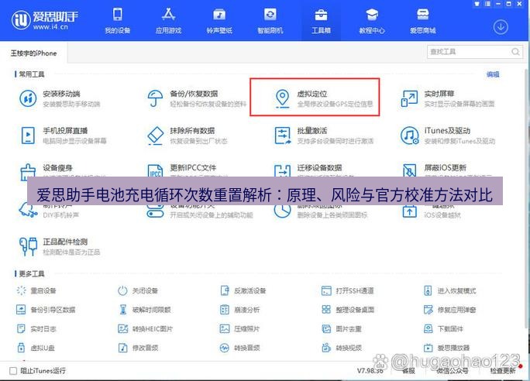Open the DIY手机铃声 ringtone maker
The image size is (530, 381).
point(49,211)
